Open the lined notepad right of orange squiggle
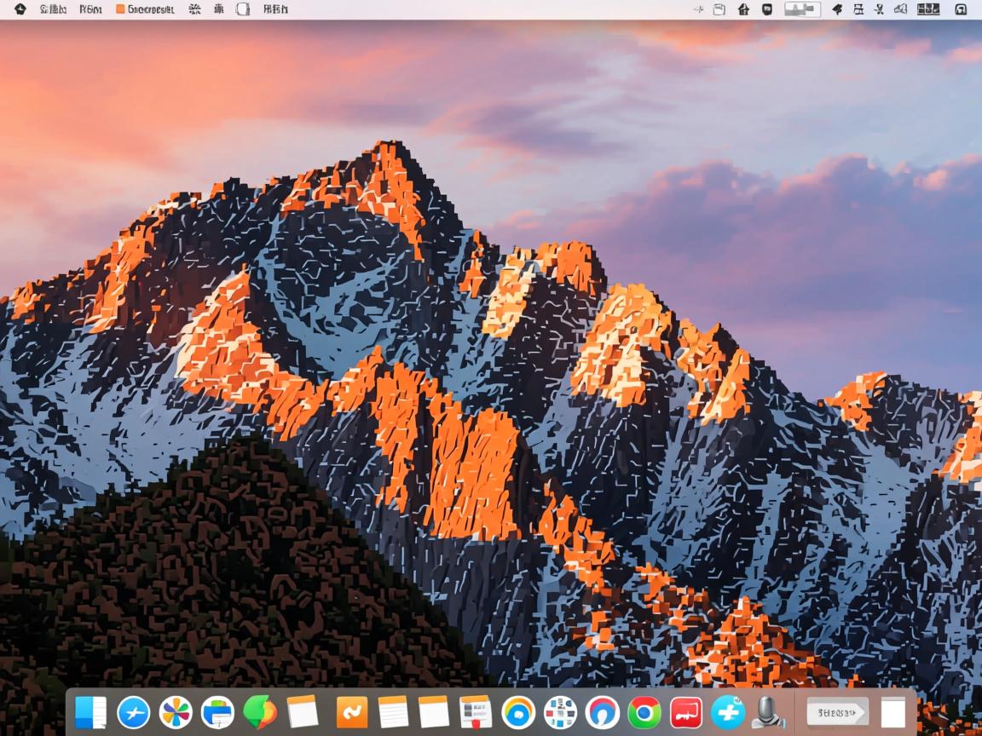This screenshot has height=736, width=982. [393, 712]
